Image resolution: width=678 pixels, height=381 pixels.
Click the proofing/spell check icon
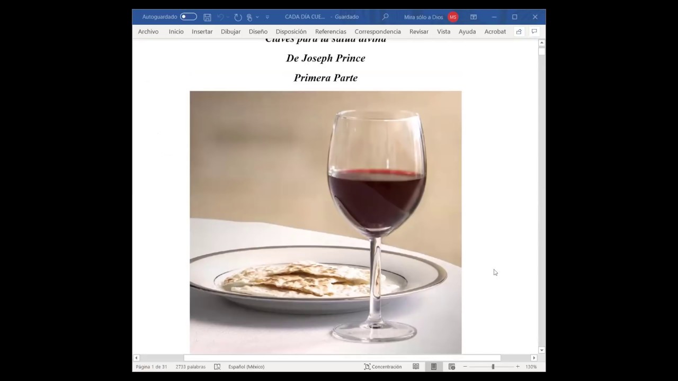tap(217, 367)
